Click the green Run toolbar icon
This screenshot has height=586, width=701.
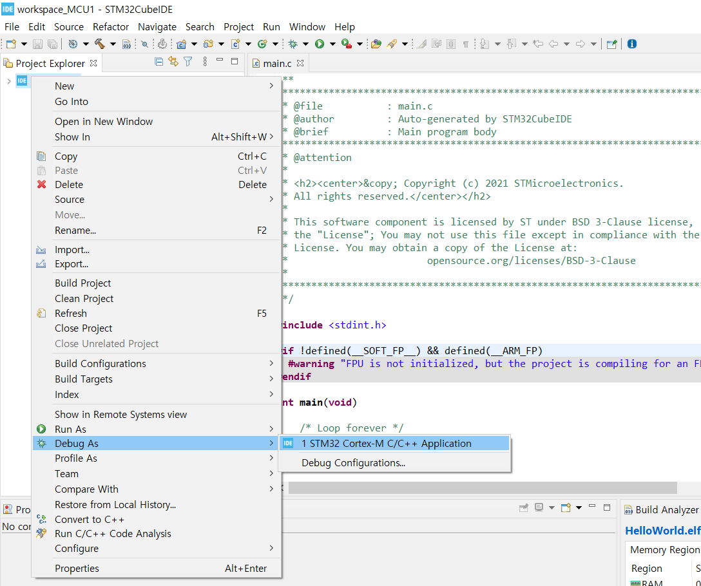[x=320, y=44]
